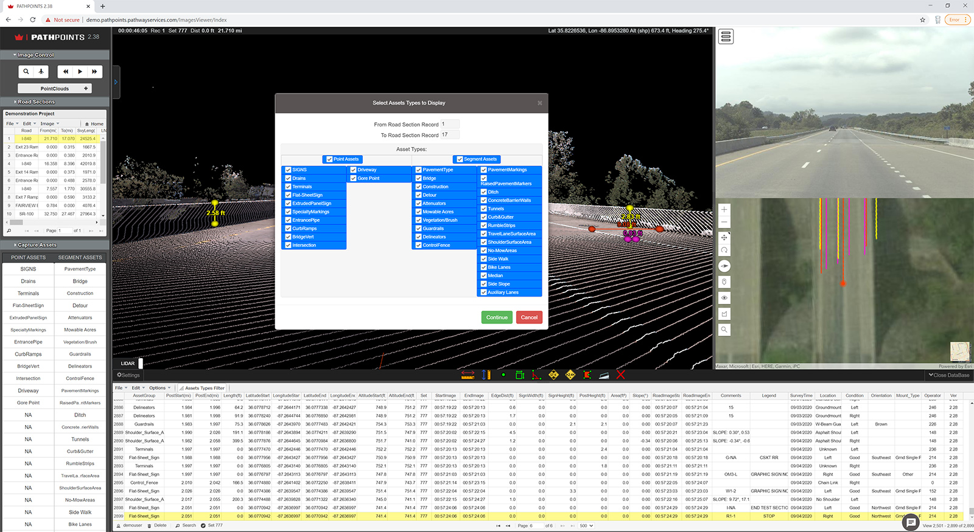Toggle the Guardrails asset checkbox
Image resolution: width=974 pixels, height=532 pixels.
419,229
